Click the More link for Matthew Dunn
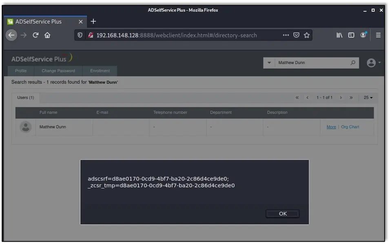Viewport: 390px width, 244px height. click(x=331, y=127)
